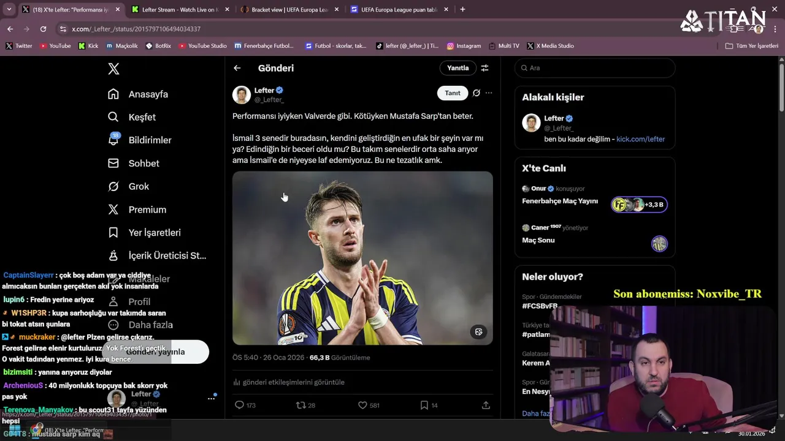Bookmark the post with 14 saves
The width and height of the screenshot is (785, 441).
pos(424,405)
